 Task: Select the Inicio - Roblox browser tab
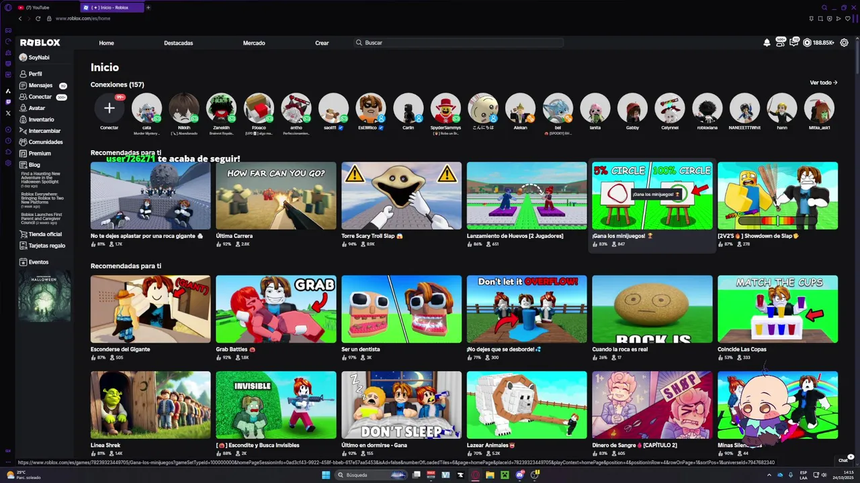click(x=112, y=7)
